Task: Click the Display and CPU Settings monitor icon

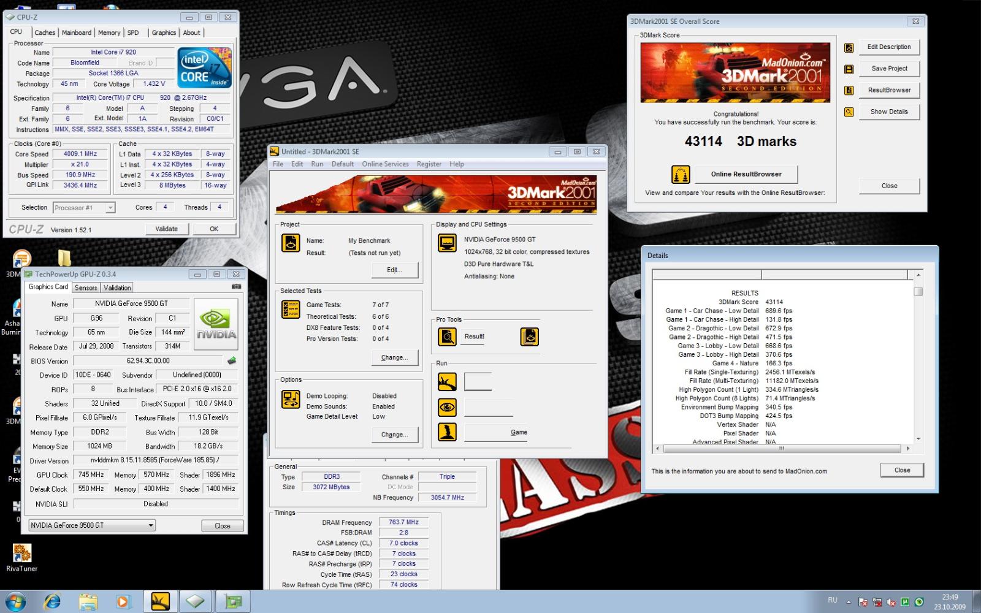Action: tap(448, 243)
